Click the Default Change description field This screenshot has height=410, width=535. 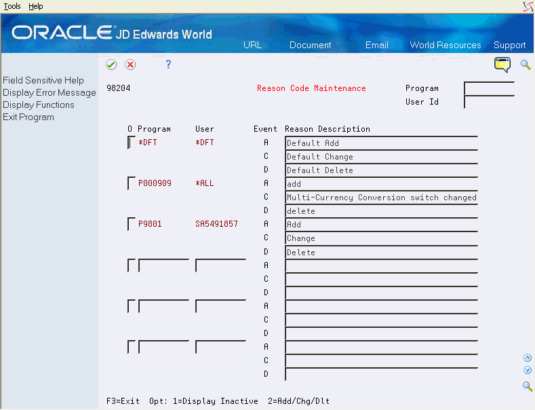(381, 157)
